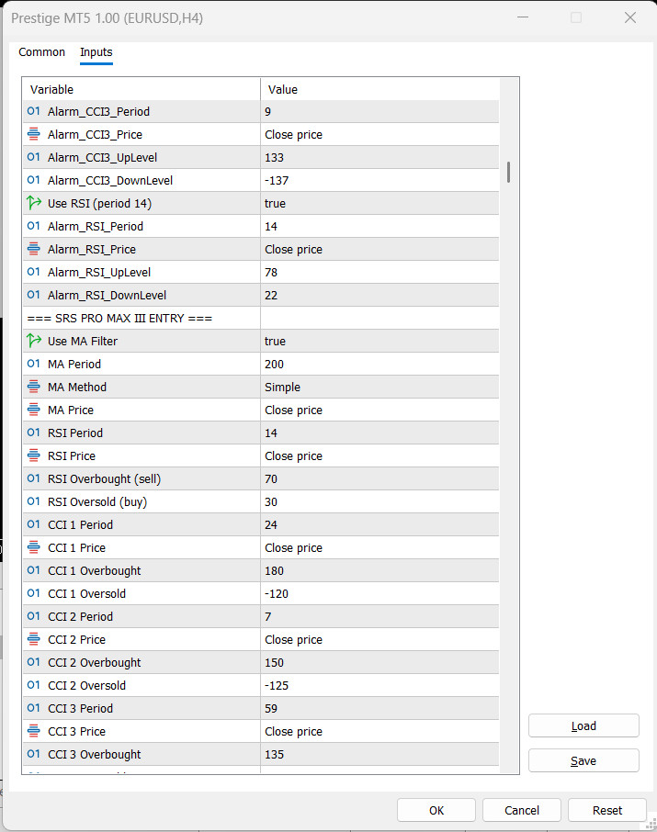The image size is (657, 832).
Task: Open the MA Price Close price dropdown
Action: point(379,410)
